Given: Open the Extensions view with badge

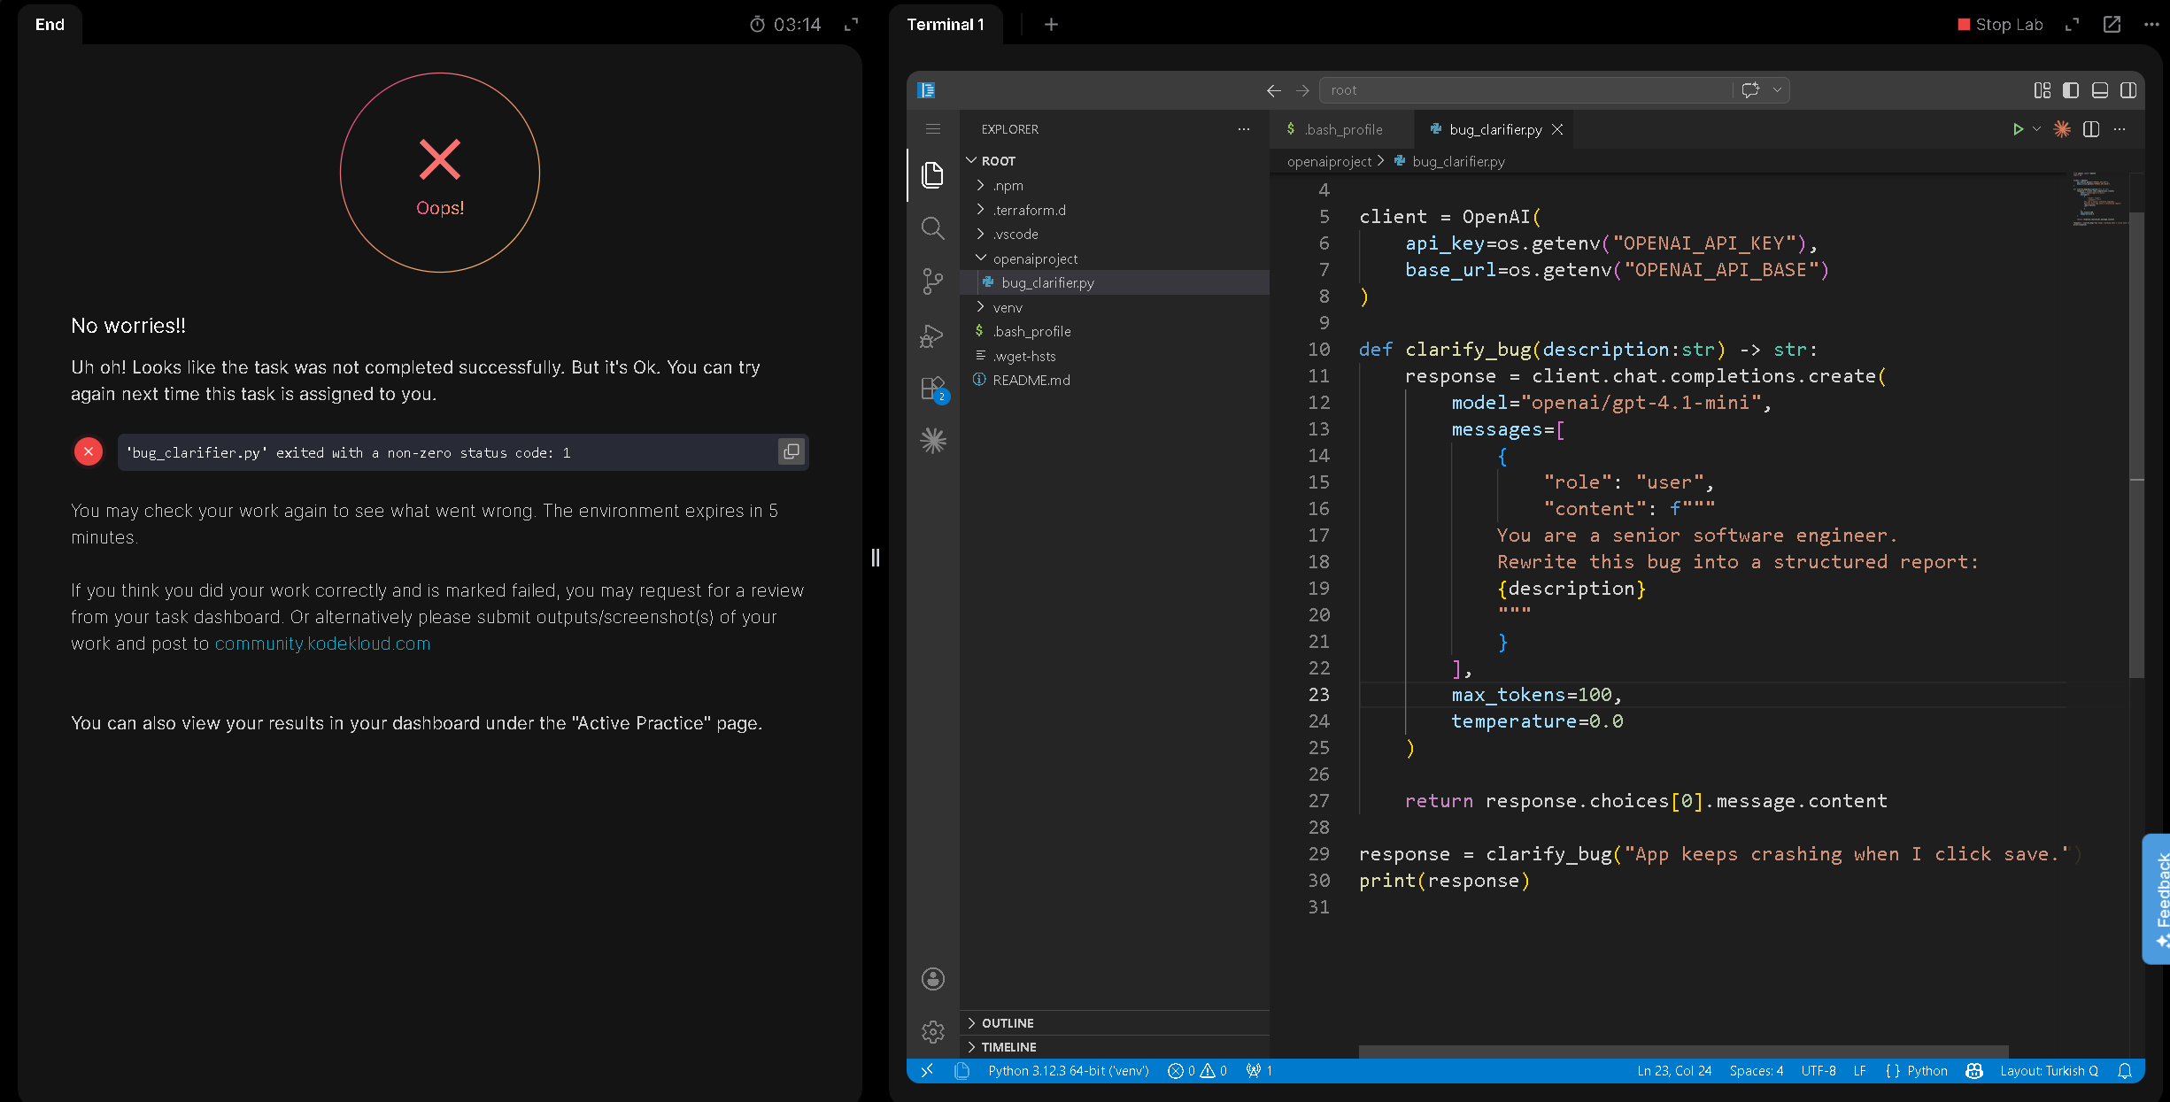Looking at the screenshot, I should click(933, 389).
